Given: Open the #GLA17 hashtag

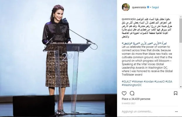Looking at the screenshot, I should click(126, 82).
